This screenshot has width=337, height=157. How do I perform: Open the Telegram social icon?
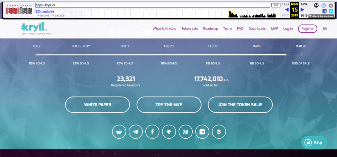pyautogui.click(x=136, y=132)
